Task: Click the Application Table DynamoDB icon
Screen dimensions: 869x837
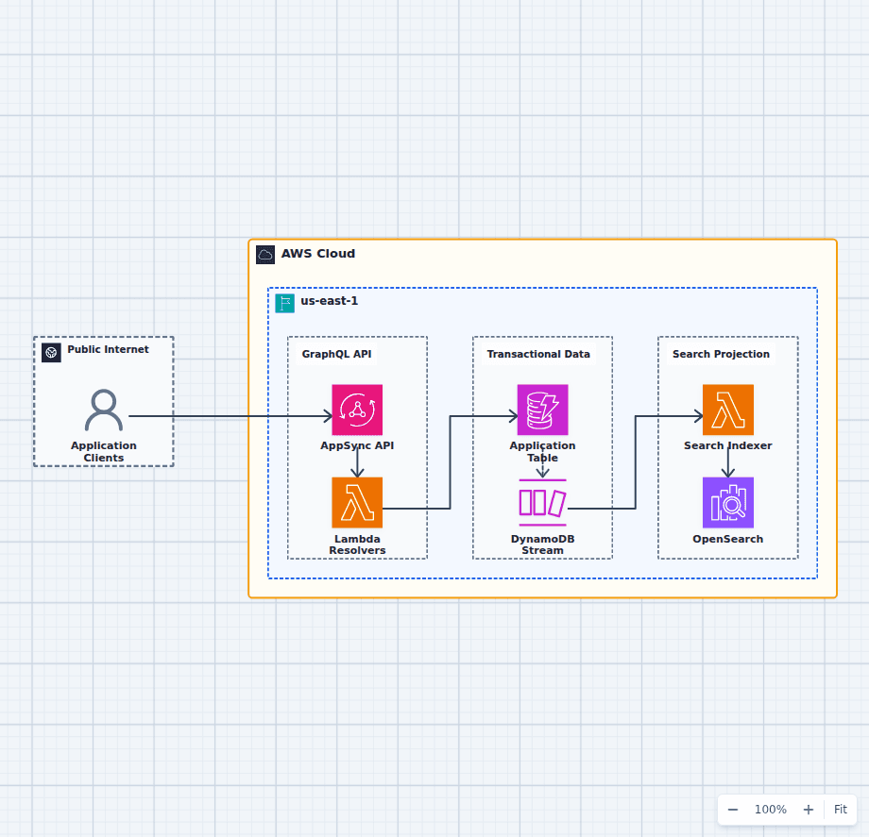Action: pyautogui.click(x=542, y=410)
